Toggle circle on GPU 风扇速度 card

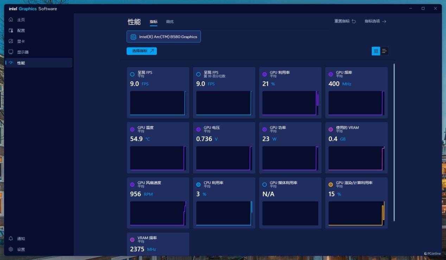(x=132, y=185)
